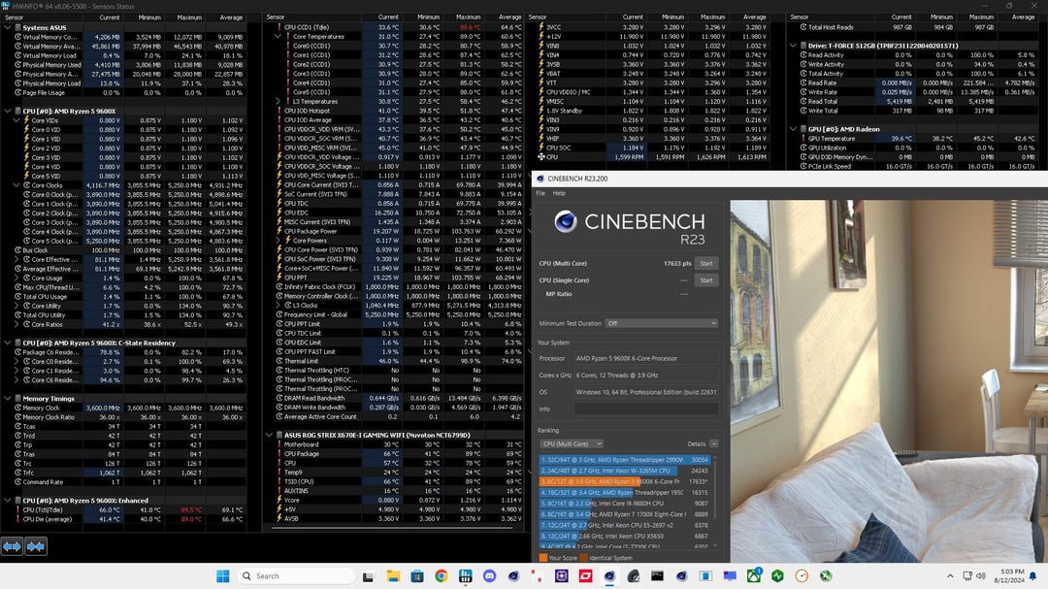
Task: Collapse the Core Clocks subtree
Action: click(x=16, y=185)
